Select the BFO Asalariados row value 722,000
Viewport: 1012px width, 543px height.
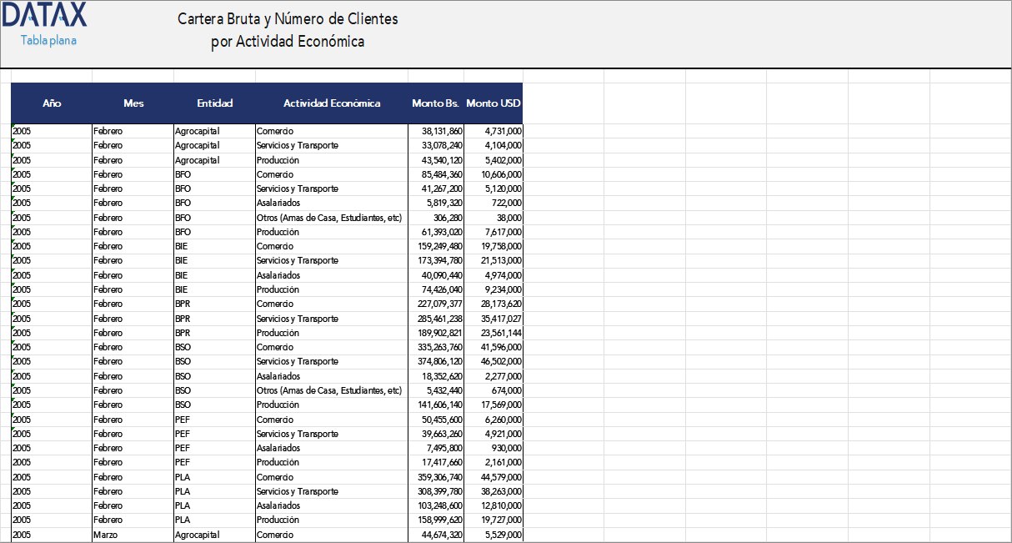(500, 203)
